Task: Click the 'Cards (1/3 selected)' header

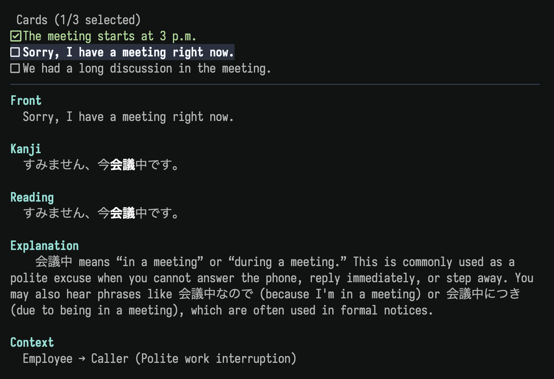Action: coord(78,20)
